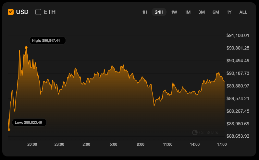
Task: Click the 17:00 time axis label
Action: coord(222,144)
